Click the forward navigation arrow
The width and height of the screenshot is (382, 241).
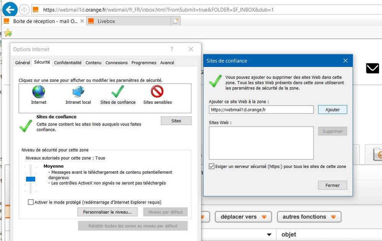[24, 10]
